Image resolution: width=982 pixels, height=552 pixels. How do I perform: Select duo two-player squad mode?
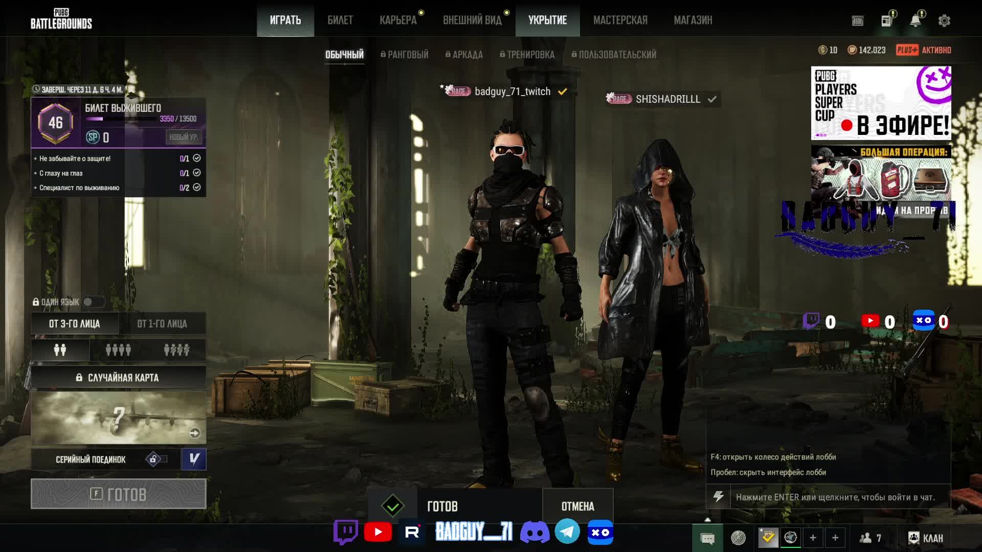(60, 350)
